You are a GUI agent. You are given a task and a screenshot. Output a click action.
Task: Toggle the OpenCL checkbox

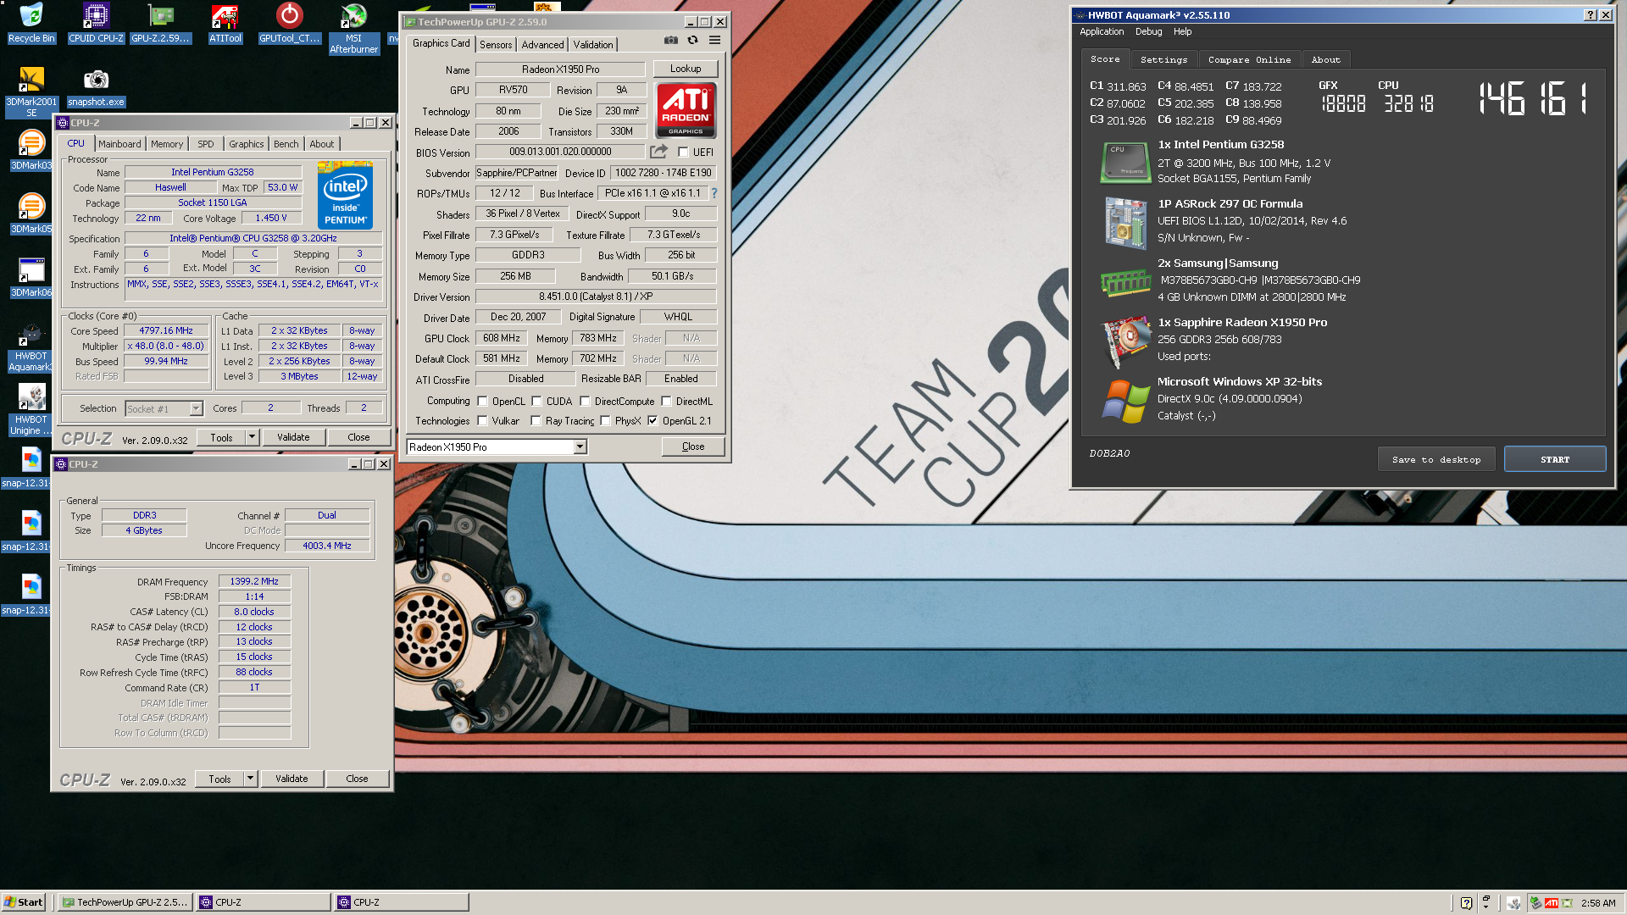(482, 402)
